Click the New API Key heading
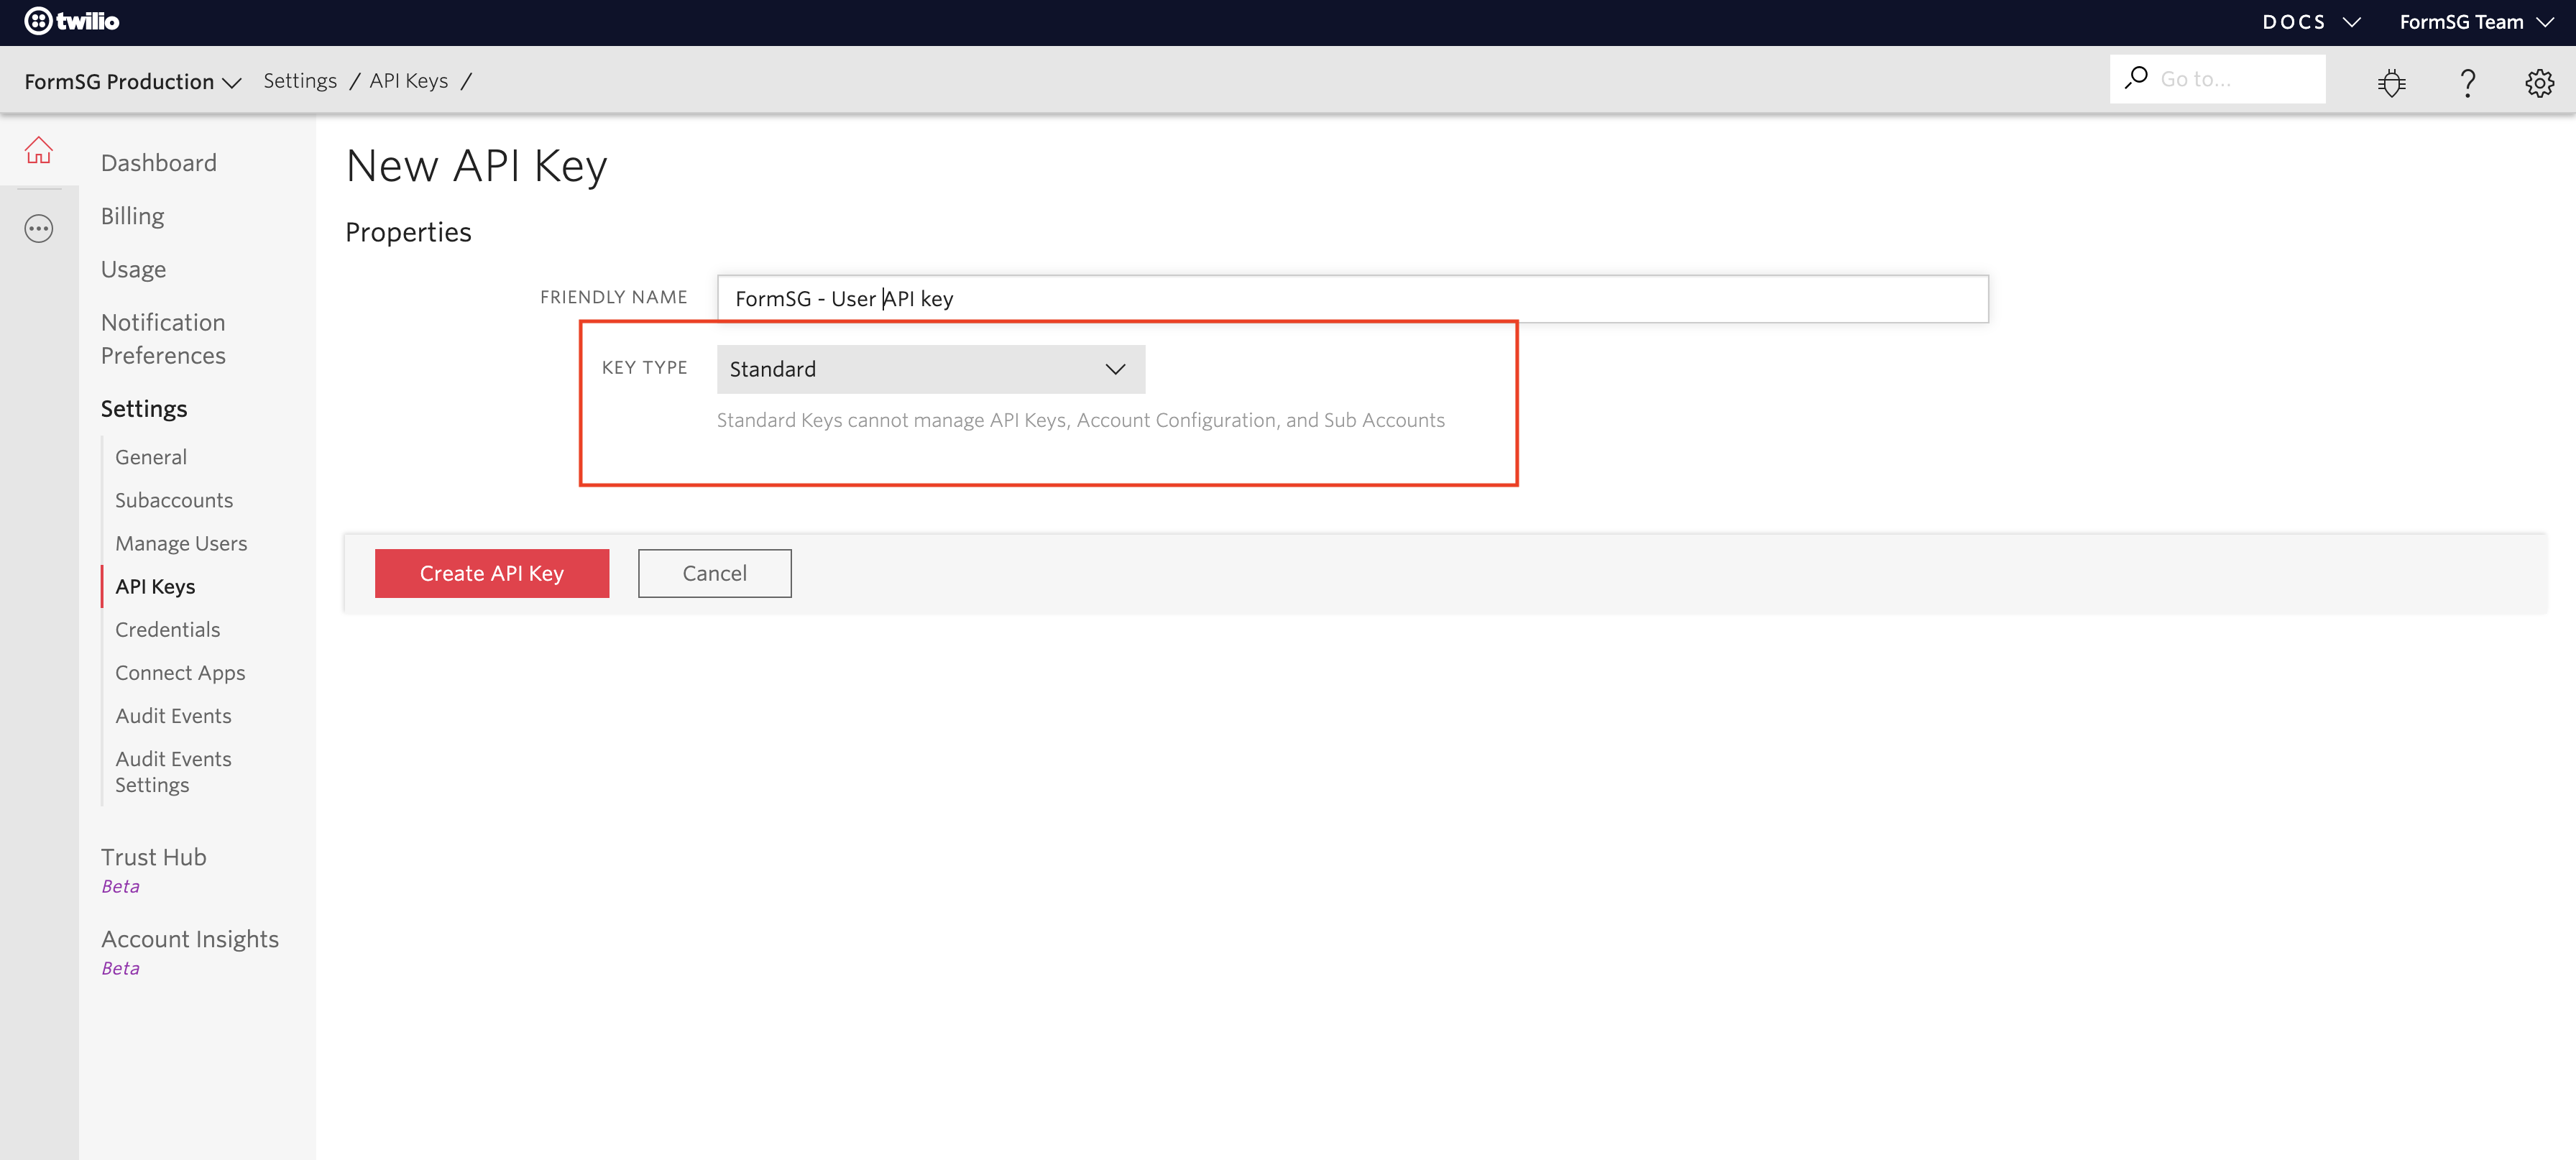Image resolution: width=2576 pixels, height=1160 pixels. [x=476, y=166]
